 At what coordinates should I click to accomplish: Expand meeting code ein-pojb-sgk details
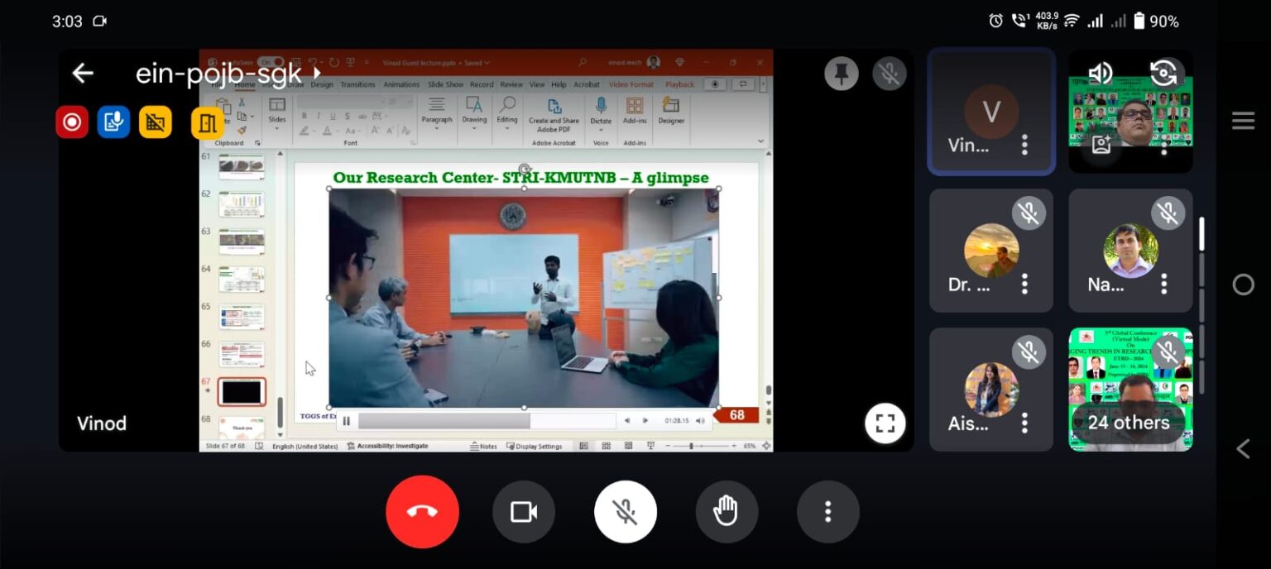[315, 74]
